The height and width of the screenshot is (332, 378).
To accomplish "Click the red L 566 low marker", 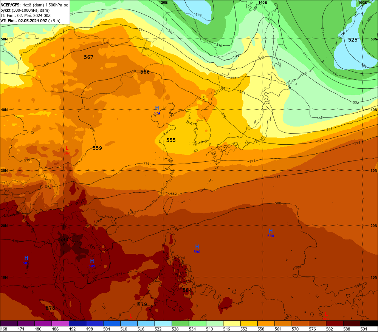I will tap(67, 150).
